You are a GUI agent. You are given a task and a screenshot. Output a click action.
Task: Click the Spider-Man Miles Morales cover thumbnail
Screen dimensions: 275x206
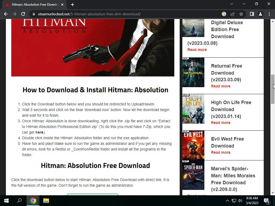(193, 175)
